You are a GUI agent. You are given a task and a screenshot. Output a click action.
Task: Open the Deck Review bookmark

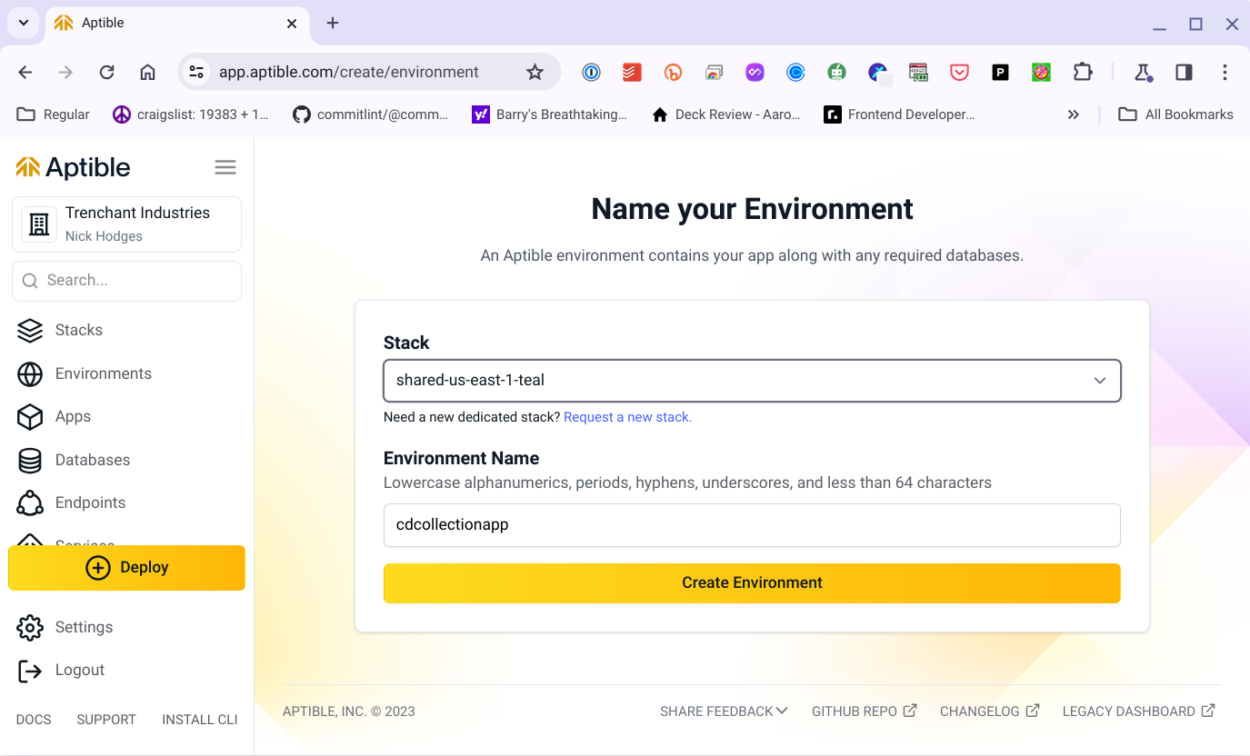[x=726, y=114]
